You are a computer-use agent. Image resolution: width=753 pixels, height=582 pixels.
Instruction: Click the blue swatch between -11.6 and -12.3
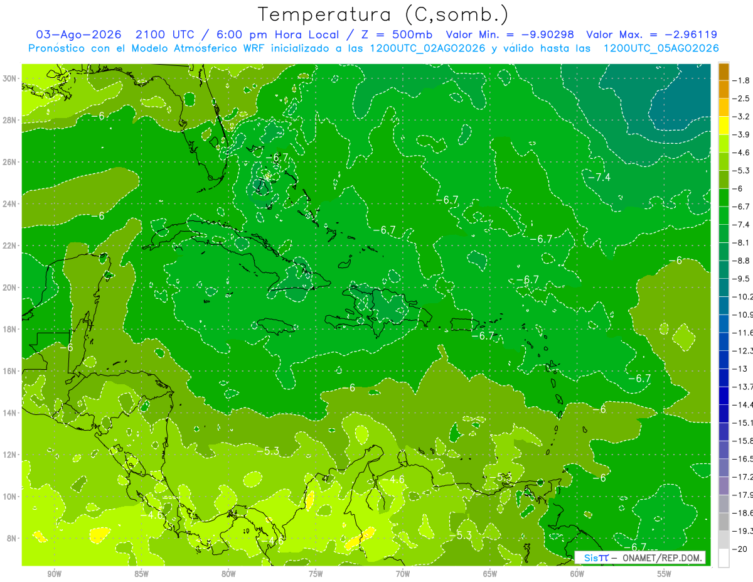[x=724, y=342]
